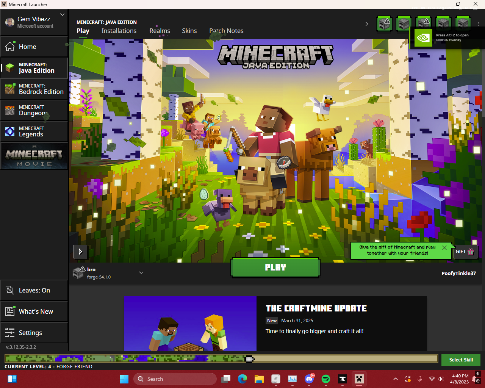Click the skill level progress bar

click(221, 358)
